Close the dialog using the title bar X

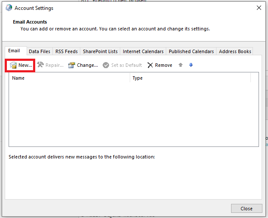click(259, 8)
